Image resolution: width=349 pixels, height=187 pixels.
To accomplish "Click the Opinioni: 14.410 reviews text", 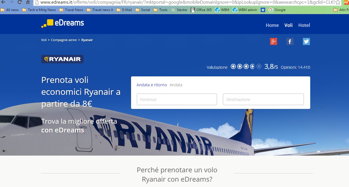I will tap(296, 67).
